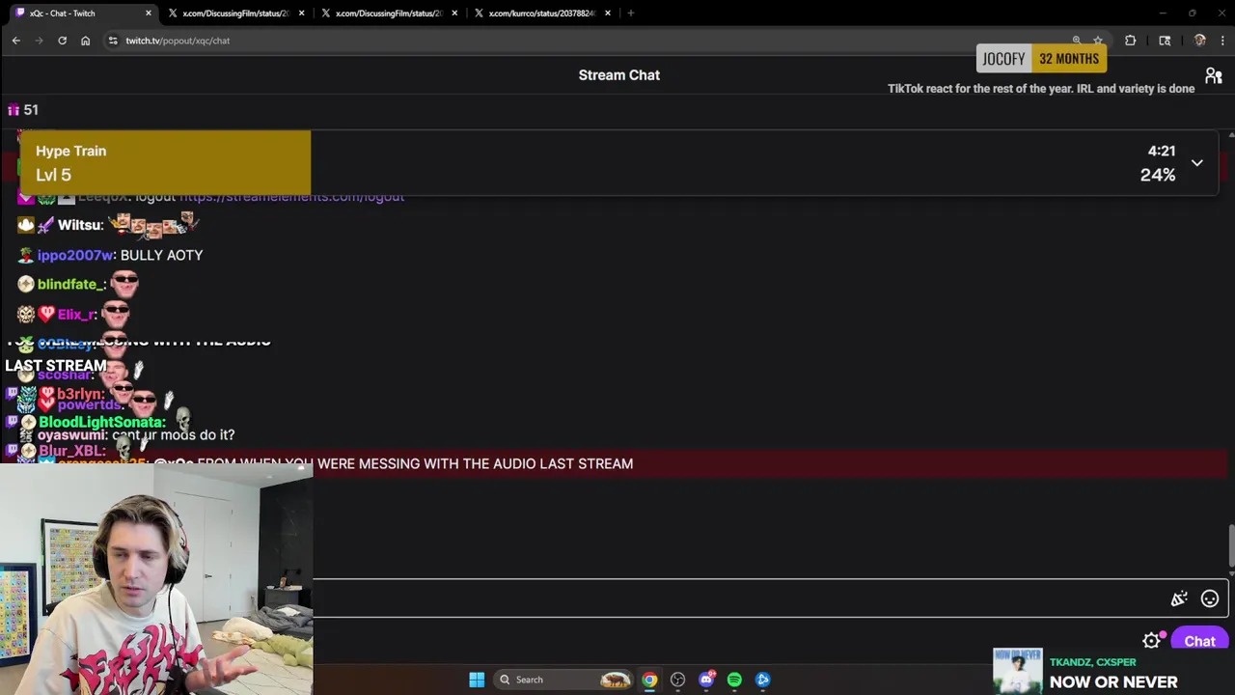This screenshot has height=695, width=1235.
Task: Go forward in browser history
Action: coord(39,41)
